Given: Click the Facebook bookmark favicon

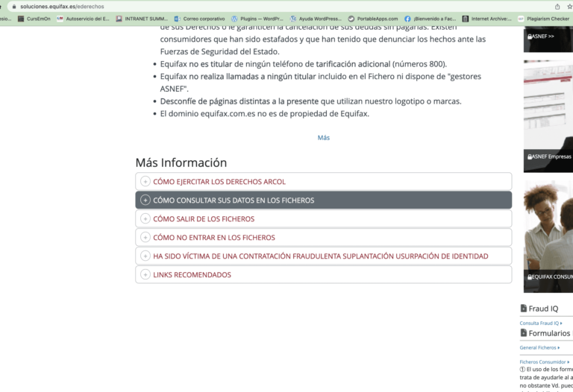Looking at the screenshot, I should [407, 19].
